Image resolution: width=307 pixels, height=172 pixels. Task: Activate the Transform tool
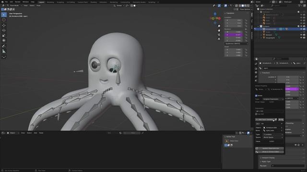(4, 40)
